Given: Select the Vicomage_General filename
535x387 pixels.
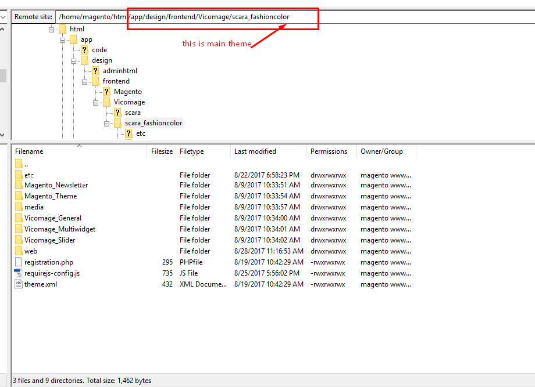Looking at the screenshot, I should point(53,218).
